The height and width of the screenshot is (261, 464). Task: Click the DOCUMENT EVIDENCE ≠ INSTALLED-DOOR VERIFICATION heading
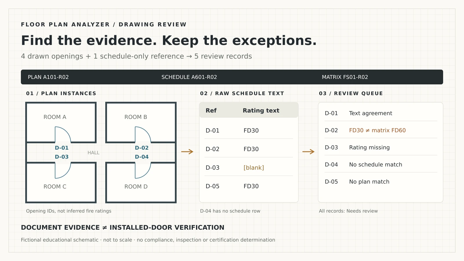(123, 228)
